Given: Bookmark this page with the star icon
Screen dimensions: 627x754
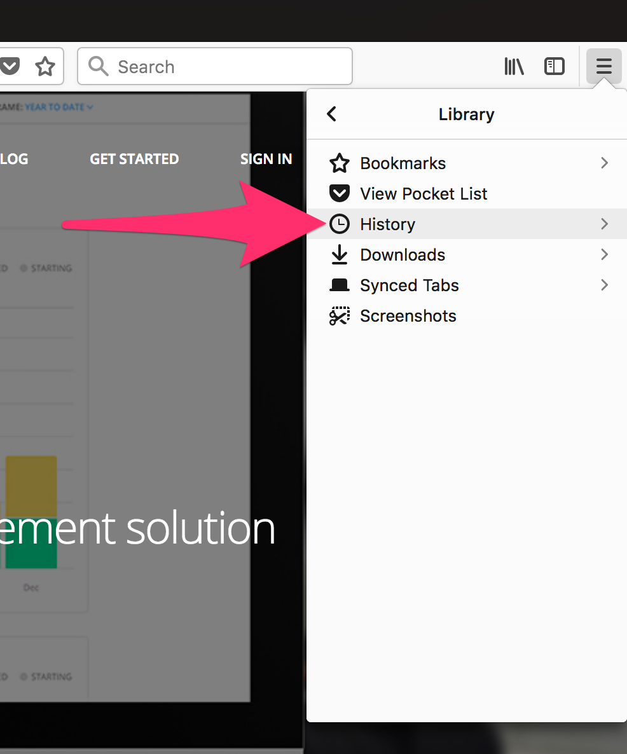Looking at the screenshot, I should point(45,66).
